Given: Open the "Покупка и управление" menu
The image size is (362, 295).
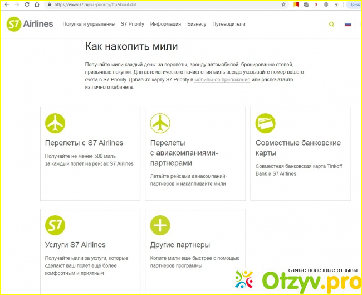Looking at the screenshot, I should click(x=88, y=25).
